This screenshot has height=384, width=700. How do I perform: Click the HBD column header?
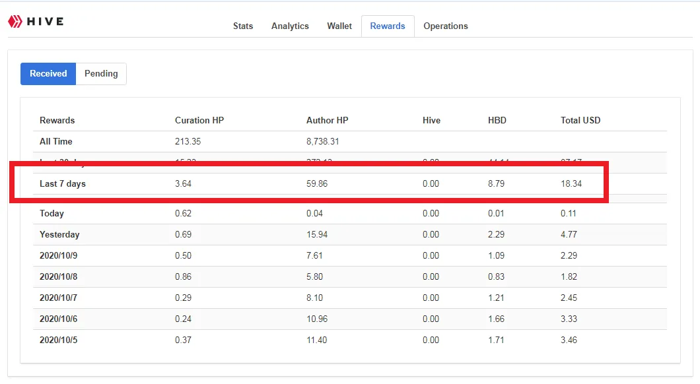(x=497, y=121)
